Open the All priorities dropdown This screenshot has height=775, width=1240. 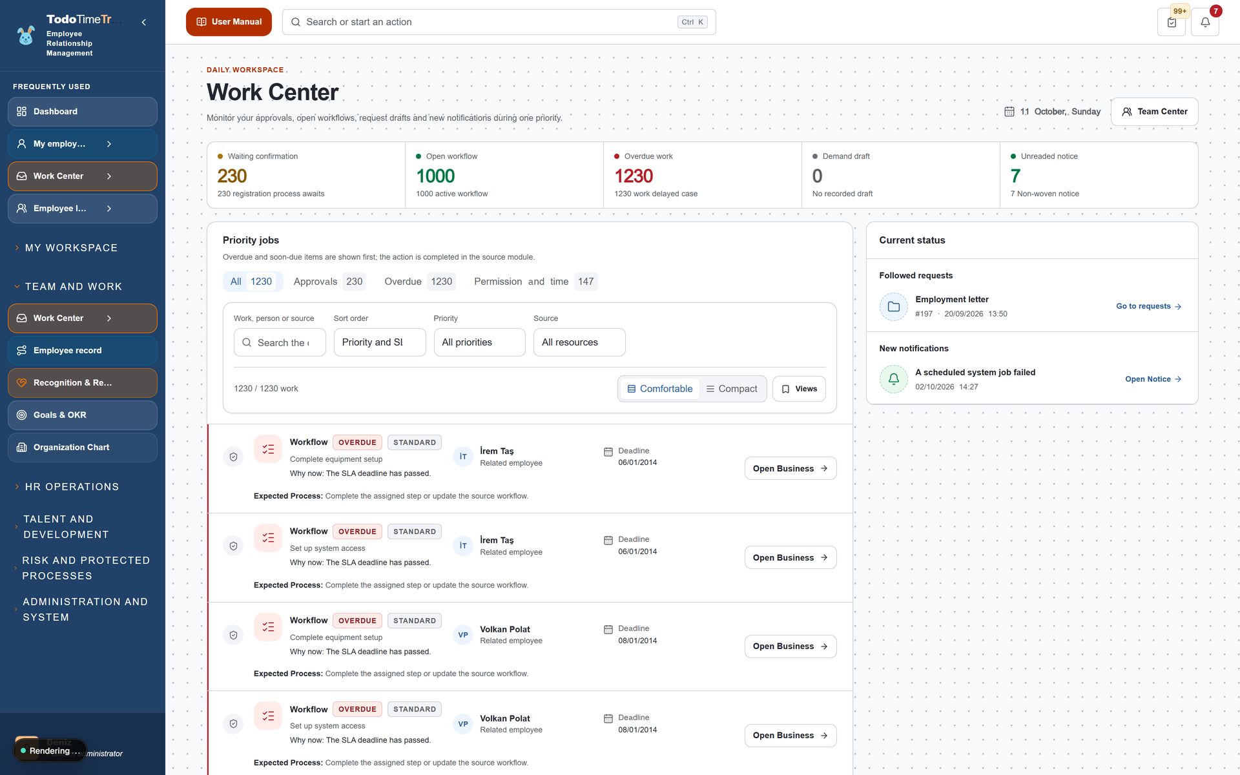[479, 342]
